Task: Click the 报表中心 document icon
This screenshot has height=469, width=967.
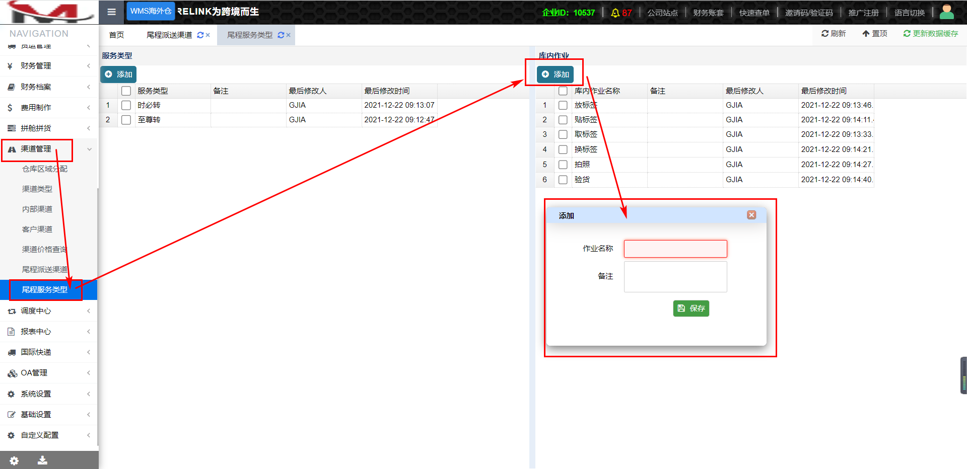Action: [11, 332]
